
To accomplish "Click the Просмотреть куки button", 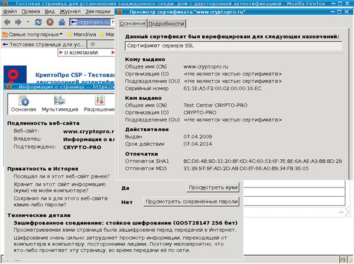I will coord(213,187).
